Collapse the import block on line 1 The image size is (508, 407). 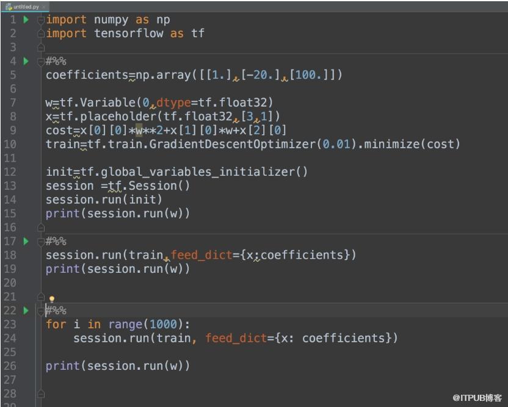tap(41, 20)
